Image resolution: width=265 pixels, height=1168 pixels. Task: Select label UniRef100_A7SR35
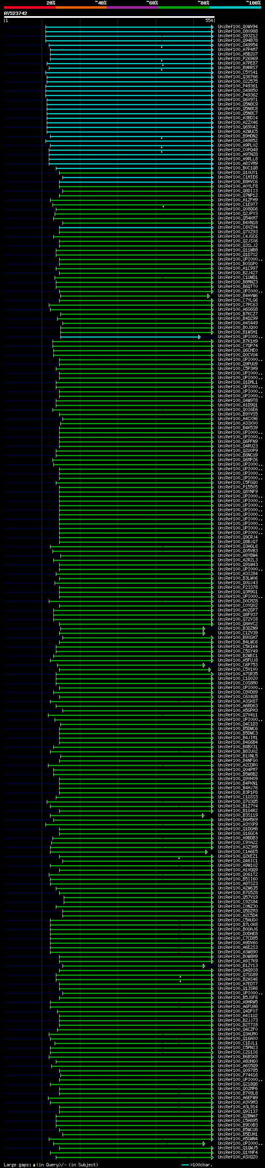pyautogui.click(x=238, y=674)
